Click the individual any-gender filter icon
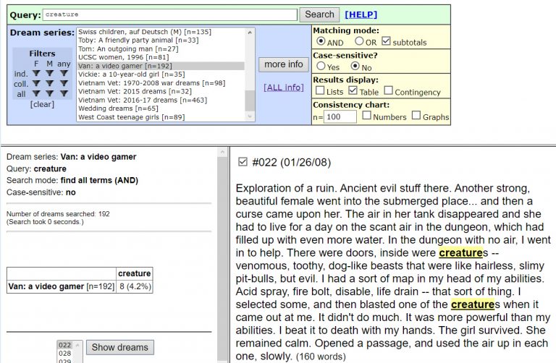This screenshot has height=363, width=556. point(64,73)
